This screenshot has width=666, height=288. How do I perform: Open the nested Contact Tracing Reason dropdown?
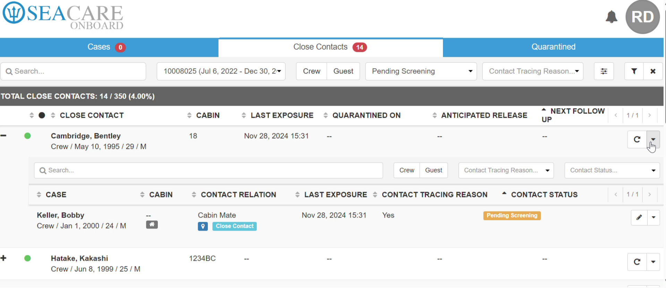point(506,170)
